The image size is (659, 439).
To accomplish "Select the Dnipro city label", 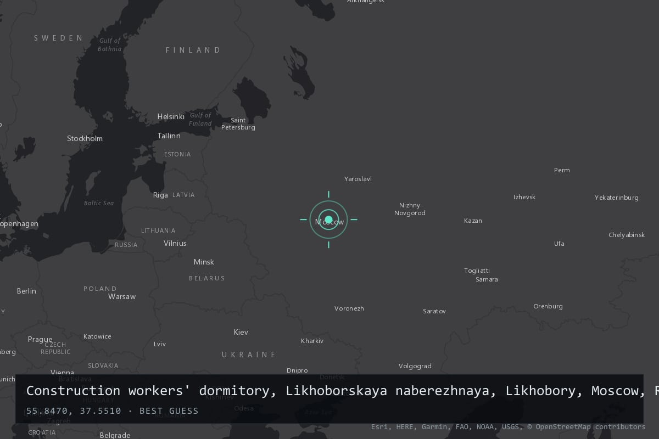I will click(x=297, y=370).
